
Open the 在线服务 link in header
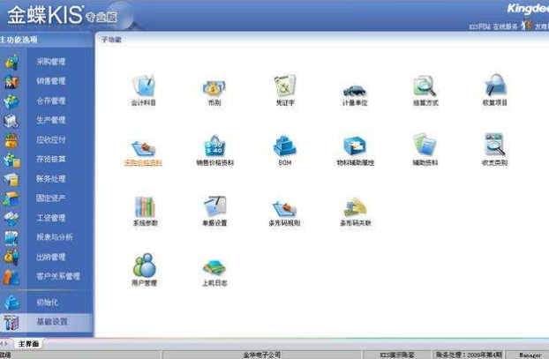click(x=505, y=26)
